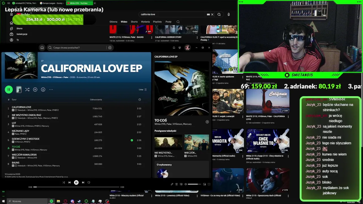Enter Spotify fullscreen mode
The image size is (363, 204).
pyautogui.click(x=209, y=184)
